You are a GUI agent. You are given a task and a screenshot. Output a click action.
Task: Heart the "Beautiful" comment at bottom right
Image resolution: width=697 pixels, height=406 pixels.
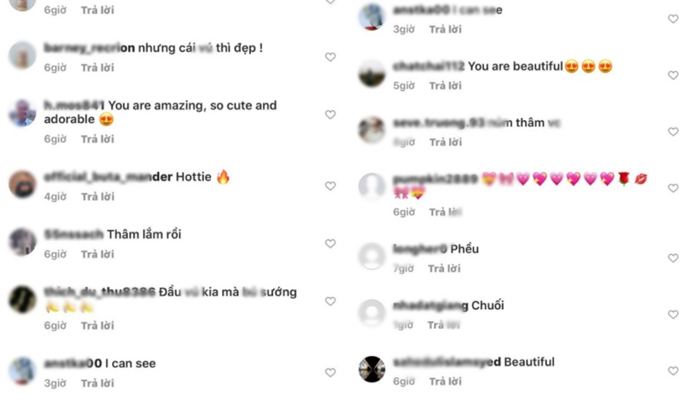[673, 371]
